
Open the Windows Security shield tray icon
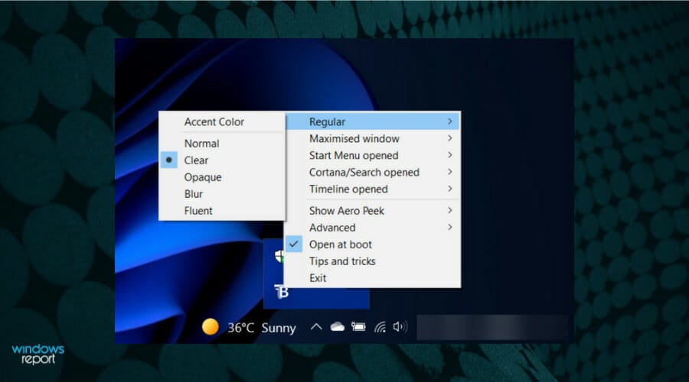coord(279,257)
